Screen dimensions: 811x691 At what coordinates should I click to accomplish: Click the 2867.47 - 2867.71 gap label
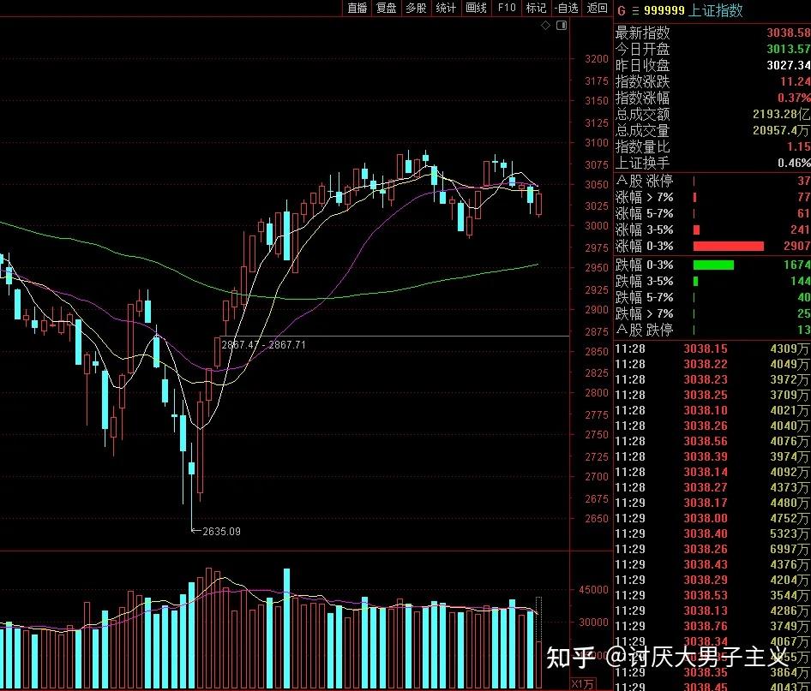pos(263,345)
